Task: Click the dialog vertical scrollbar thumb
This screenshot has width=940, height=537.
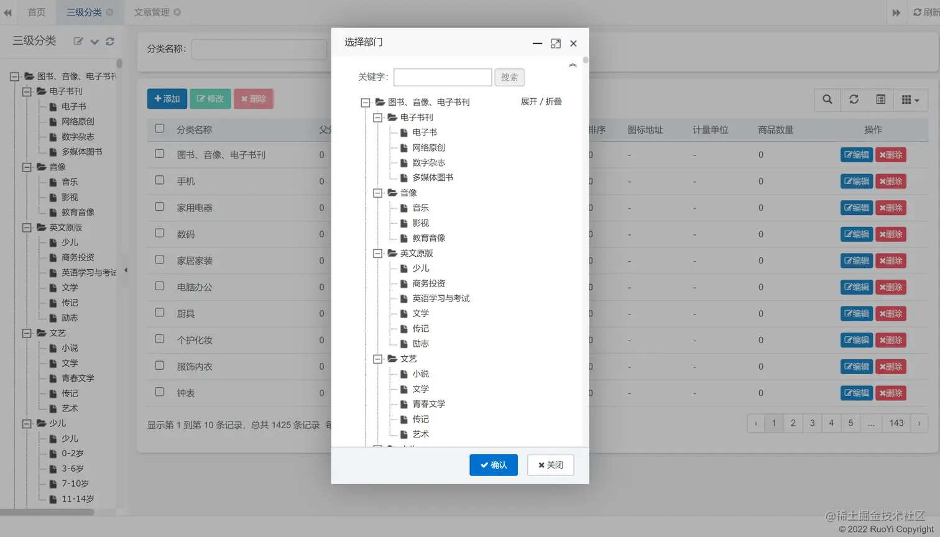Action: click(x=586, y=60)
